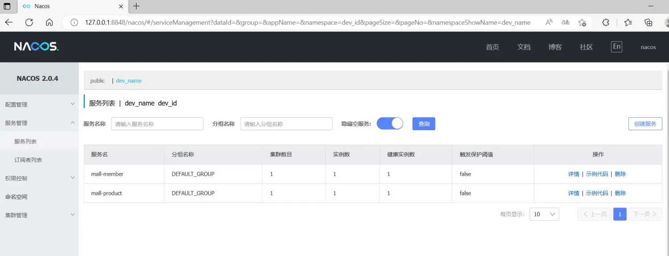
Task: Click the 创建服务 button
Action: tap(645, 124)
